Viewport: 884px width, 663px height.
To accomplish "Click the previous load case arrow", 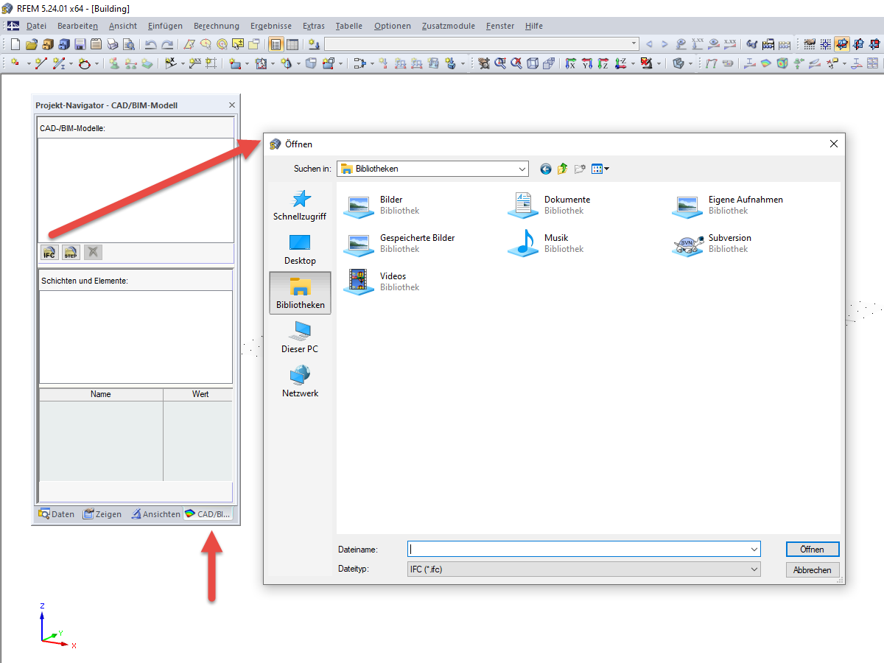I will [x=649, y=44].
